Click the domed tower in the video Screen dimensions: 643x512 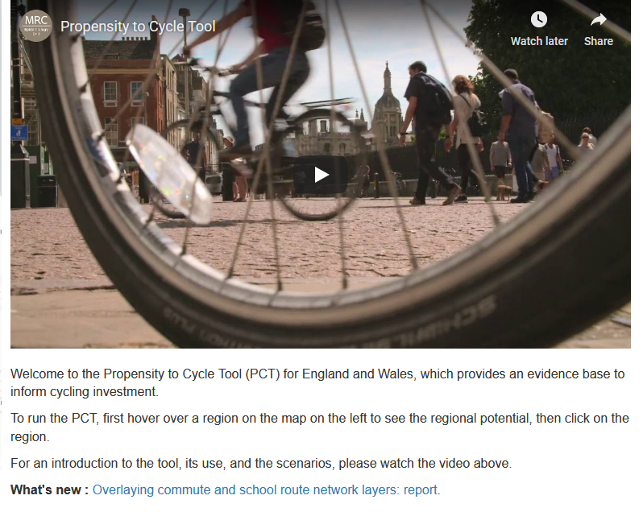click(x=387, y=105)
